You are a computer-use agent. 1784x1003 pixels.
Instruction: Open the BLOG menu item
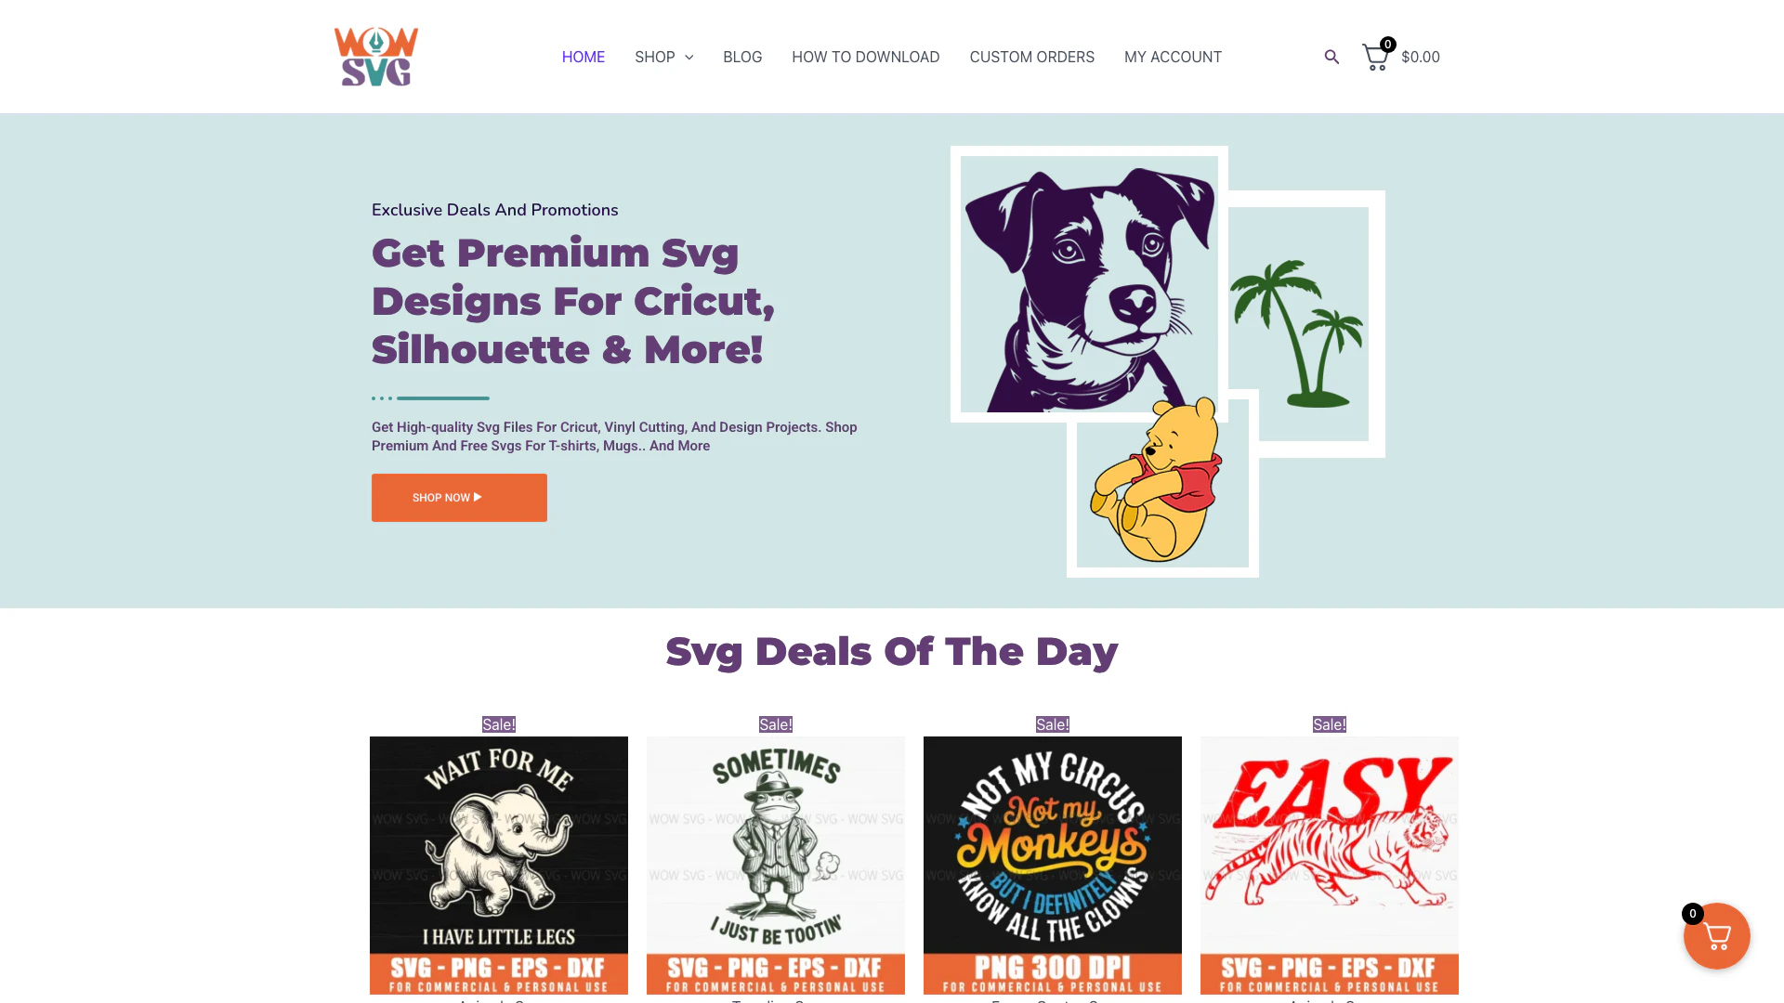click(742, 57)
